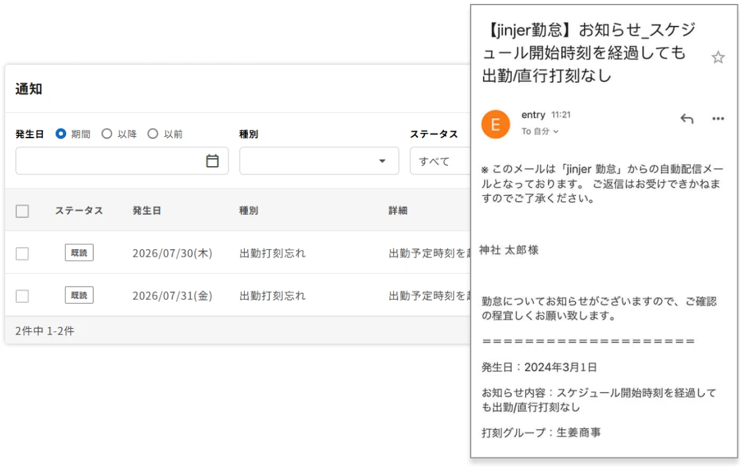Click the 詳細 column header
740x467 pixels.
pyautogui.click(x=398, y=210)
